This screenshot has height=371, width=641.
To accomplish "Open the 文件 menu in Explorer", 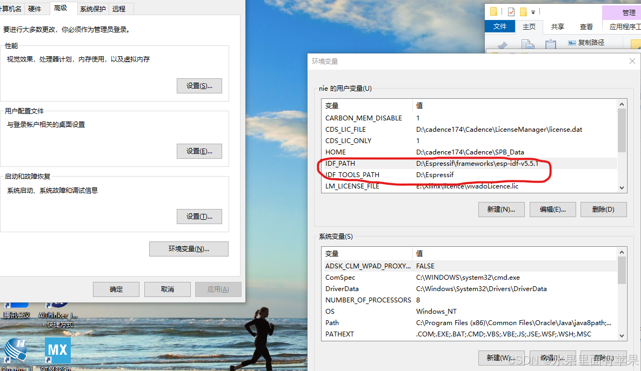I will 499,26.
